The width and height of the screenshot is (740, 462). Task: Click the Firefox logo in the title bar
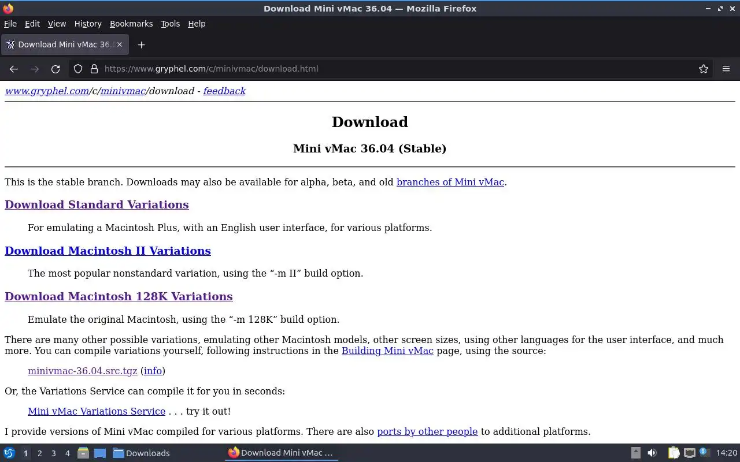click(8, 8)
